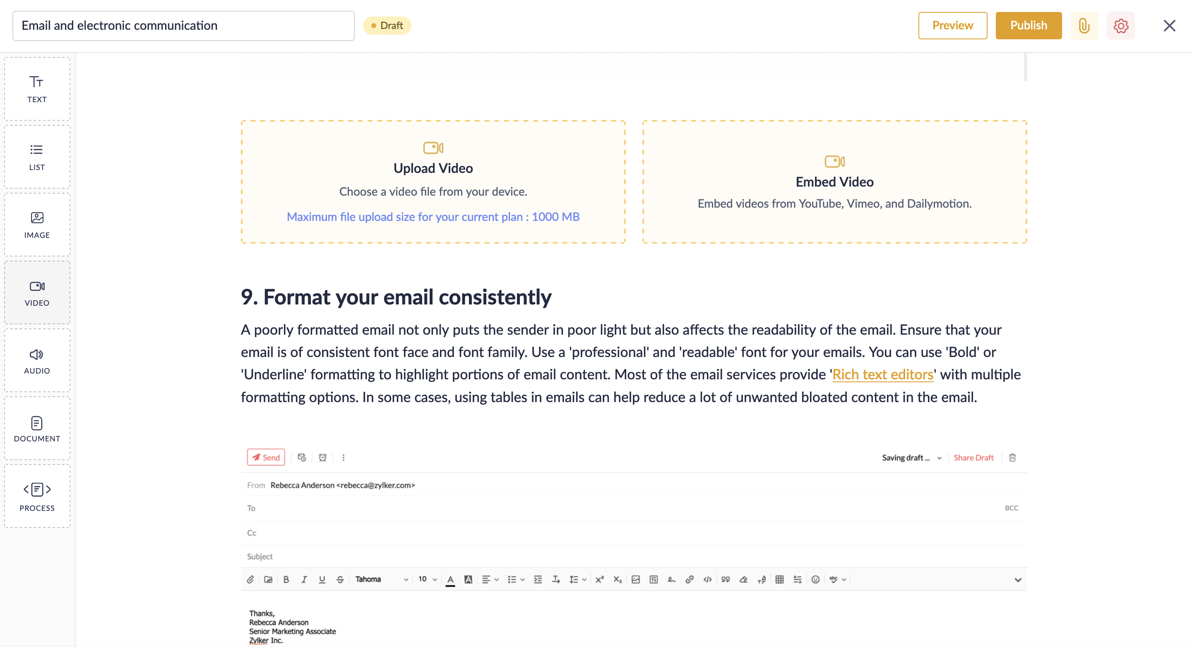Add a LIST block from sidebar
Viewport: 1192px width, 647px height.
(x=37, y=157)
